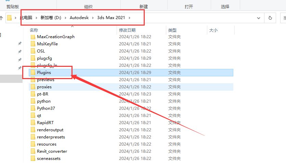286x163 pixels.
Task: Click the 文件夹 type of OSL
Action: 174,51
